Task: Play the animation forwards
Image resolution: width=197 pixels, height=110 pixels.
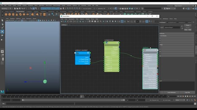Action: pyautogui.click(x=188, y=96)
